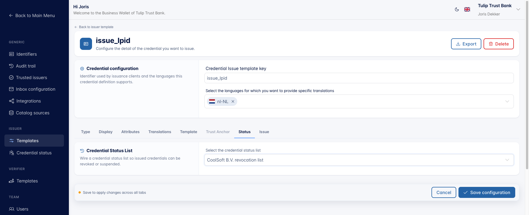Change language via UK flag icon
Viewport: 529px width, 215px height.
pos(467,9)
